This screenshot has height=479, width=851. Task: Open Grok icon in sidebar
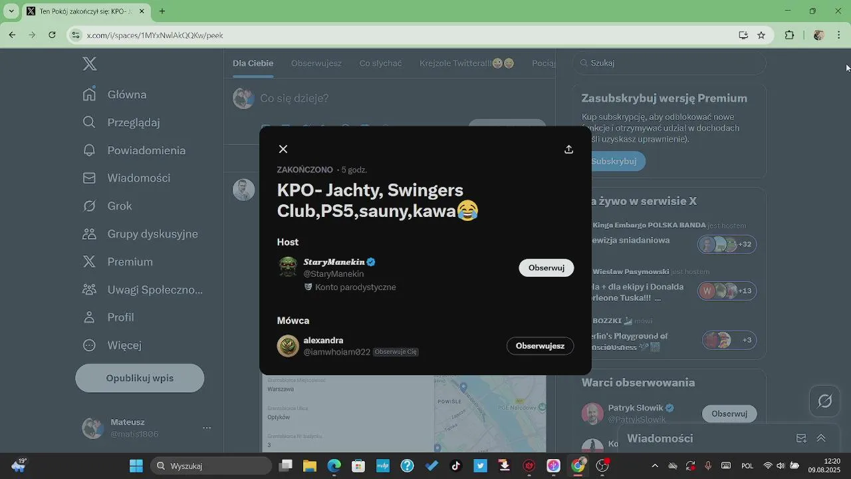coord(90,206)
